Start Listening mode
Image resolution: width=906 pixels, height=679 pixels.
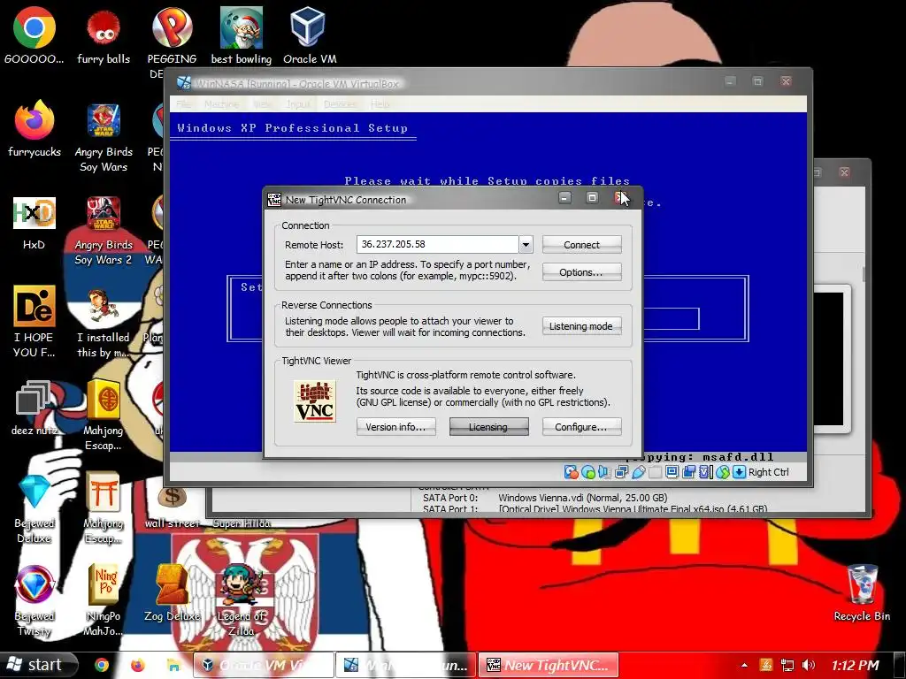click(x=581, y=326)
